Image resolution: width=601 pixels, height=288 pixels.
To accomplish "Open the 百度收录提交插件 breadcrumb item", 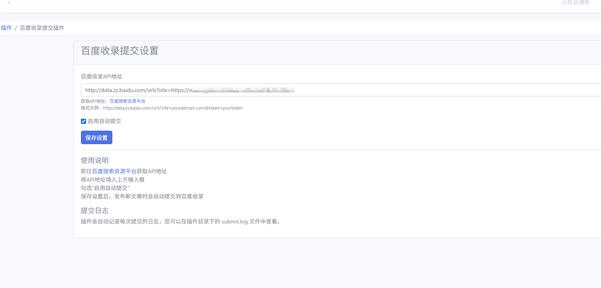I will point(42,27).
